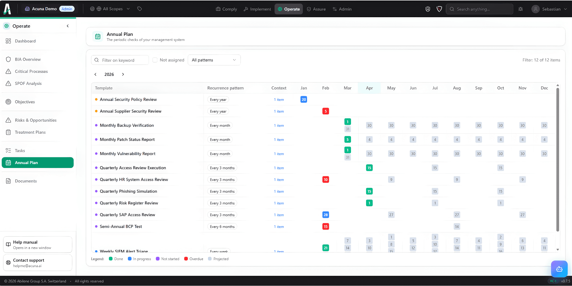
Task: Click the bug report icon
Action: [521, 9]
